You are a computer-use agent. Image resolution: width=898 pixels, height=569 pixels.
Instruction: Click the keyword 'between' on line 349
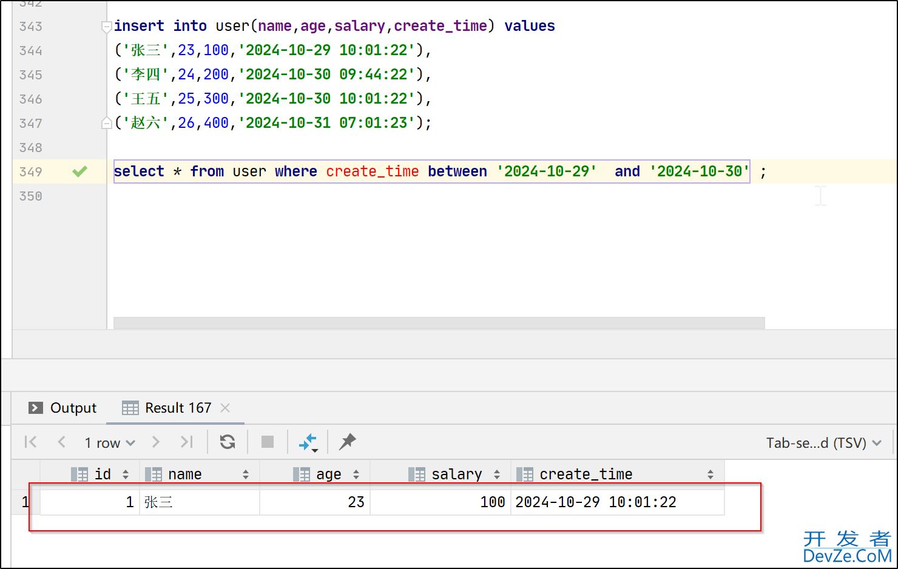click(457, 171)
